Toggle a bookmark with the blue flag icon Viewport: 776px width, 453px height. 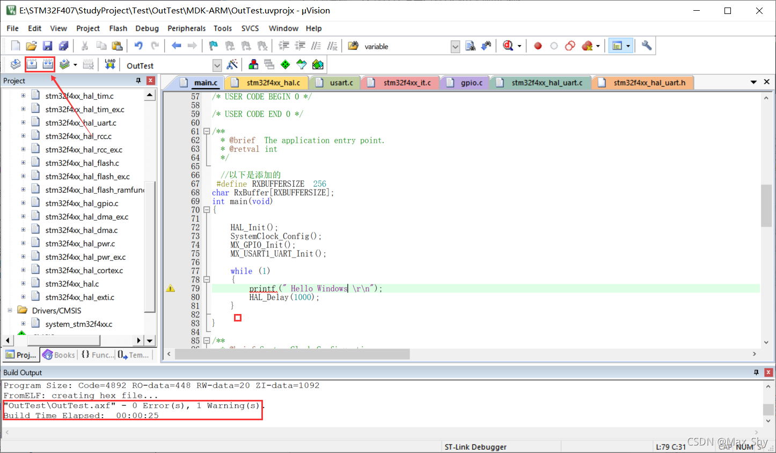[213, 46]
